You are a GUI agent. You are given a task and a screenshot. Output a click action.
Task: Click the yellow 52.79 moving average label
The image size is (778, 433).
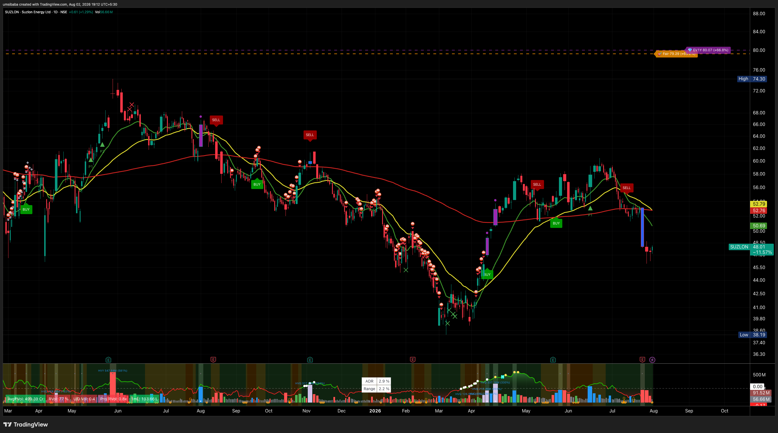pos(759,204)
